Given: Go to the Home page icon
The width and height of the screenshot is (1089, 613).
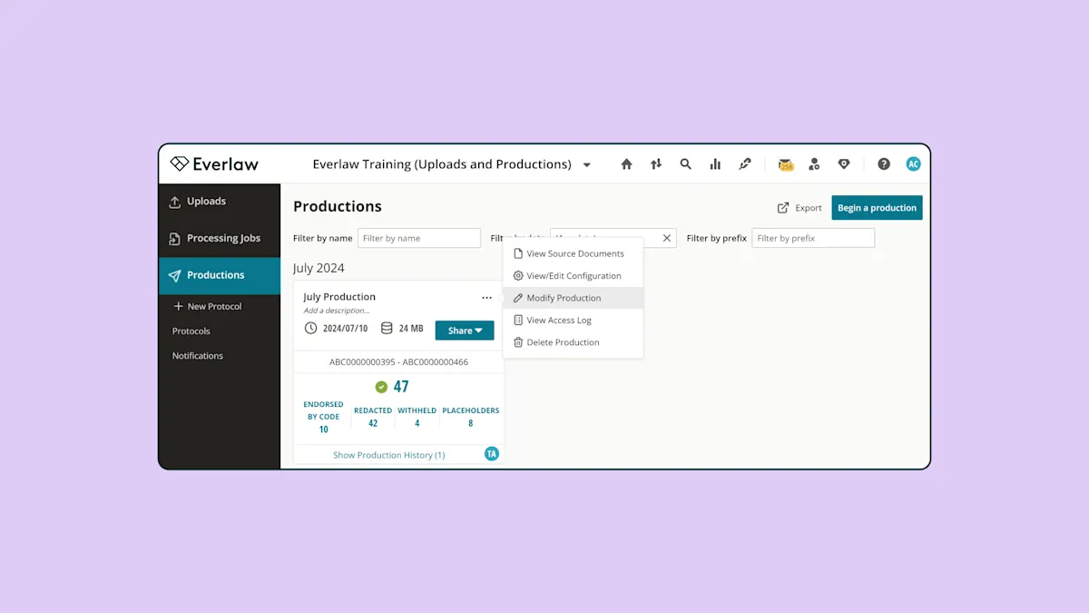Looking at the screenshot, I should click(x=626, y=164).
